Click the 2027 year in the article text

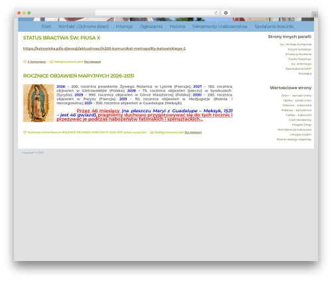(197, 86)
